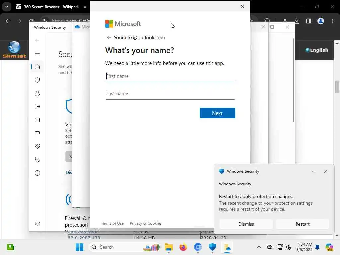This screenshot has height=255, width=340.
Task: Open Family options icon in sidebar
Action: (37, 160)
